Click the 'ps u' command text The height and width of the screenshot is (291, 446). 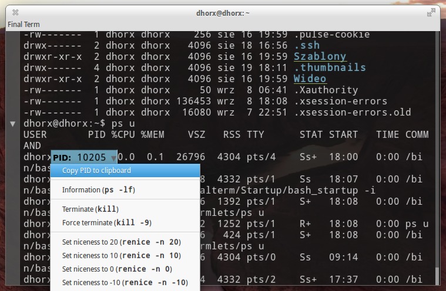pos(123,123)
